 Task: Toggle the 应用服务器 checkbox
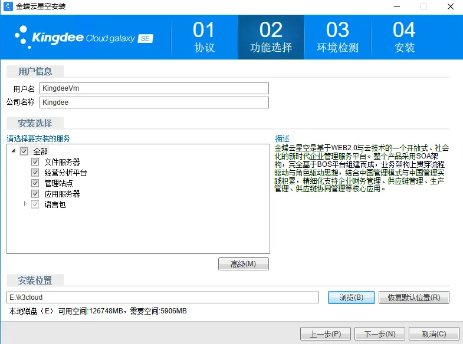(35, 194)
